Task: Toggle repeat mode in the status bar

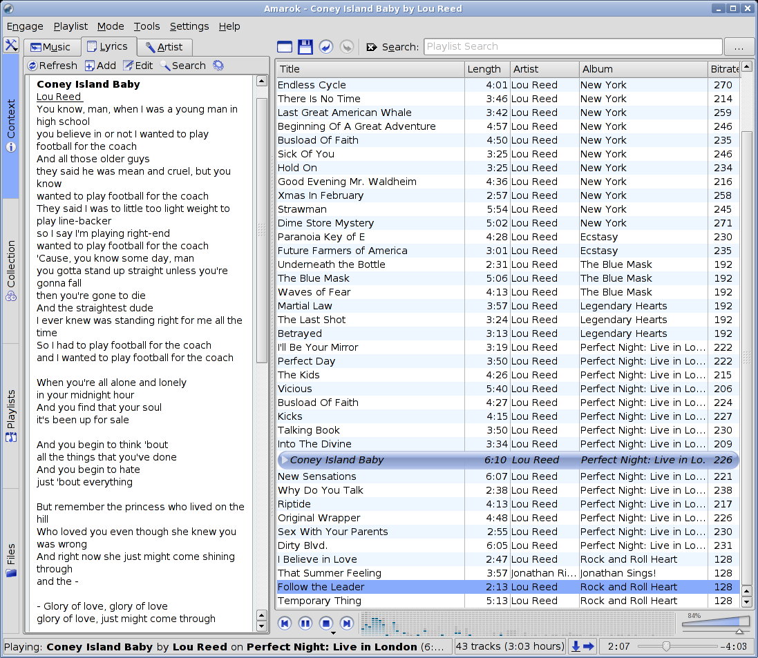Action: (588, 646)
